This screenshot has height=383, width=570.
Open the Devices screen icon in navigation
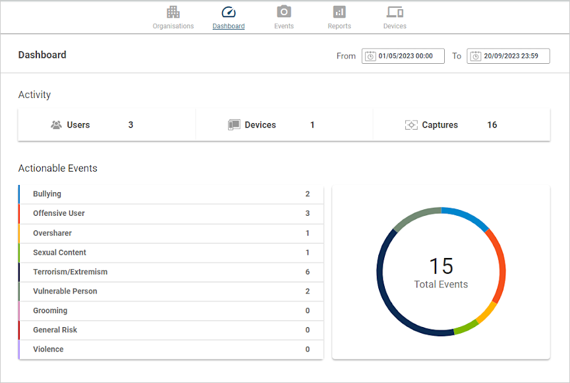pyautogui.click(x=395, y=12)
